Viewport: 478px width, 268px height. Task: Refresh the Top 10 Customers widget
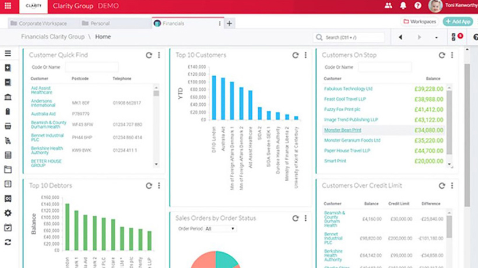[x=296, y=55]
